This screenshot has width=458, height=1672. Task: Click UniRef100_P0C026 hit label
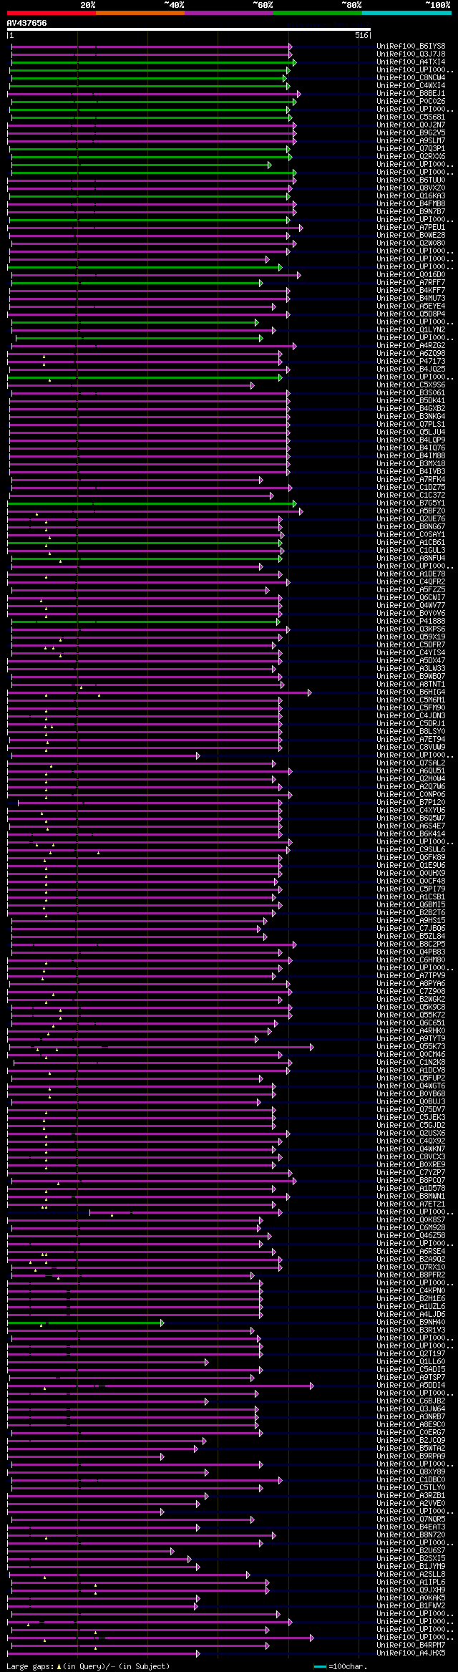click(x=411, y=101)
